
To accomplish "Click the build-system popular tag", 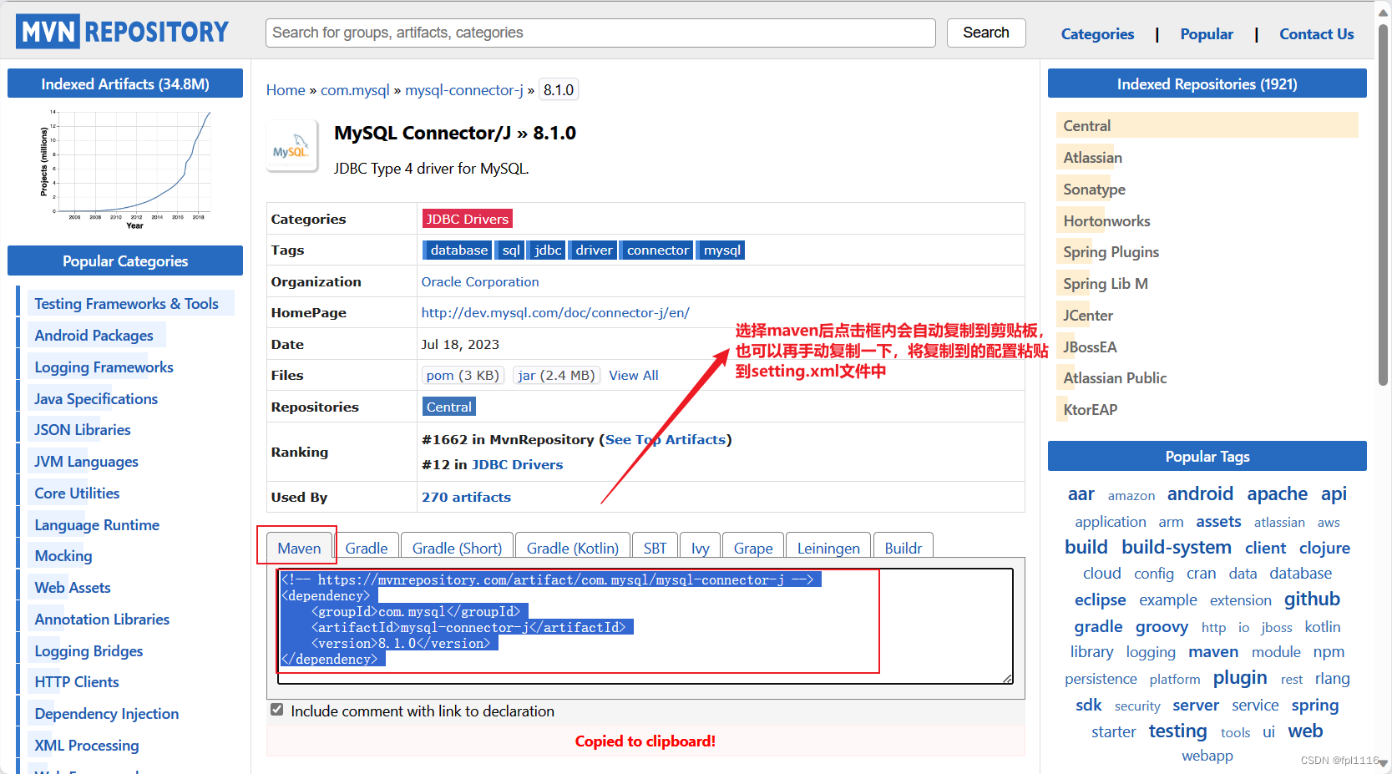I will tap(1176, 548).
